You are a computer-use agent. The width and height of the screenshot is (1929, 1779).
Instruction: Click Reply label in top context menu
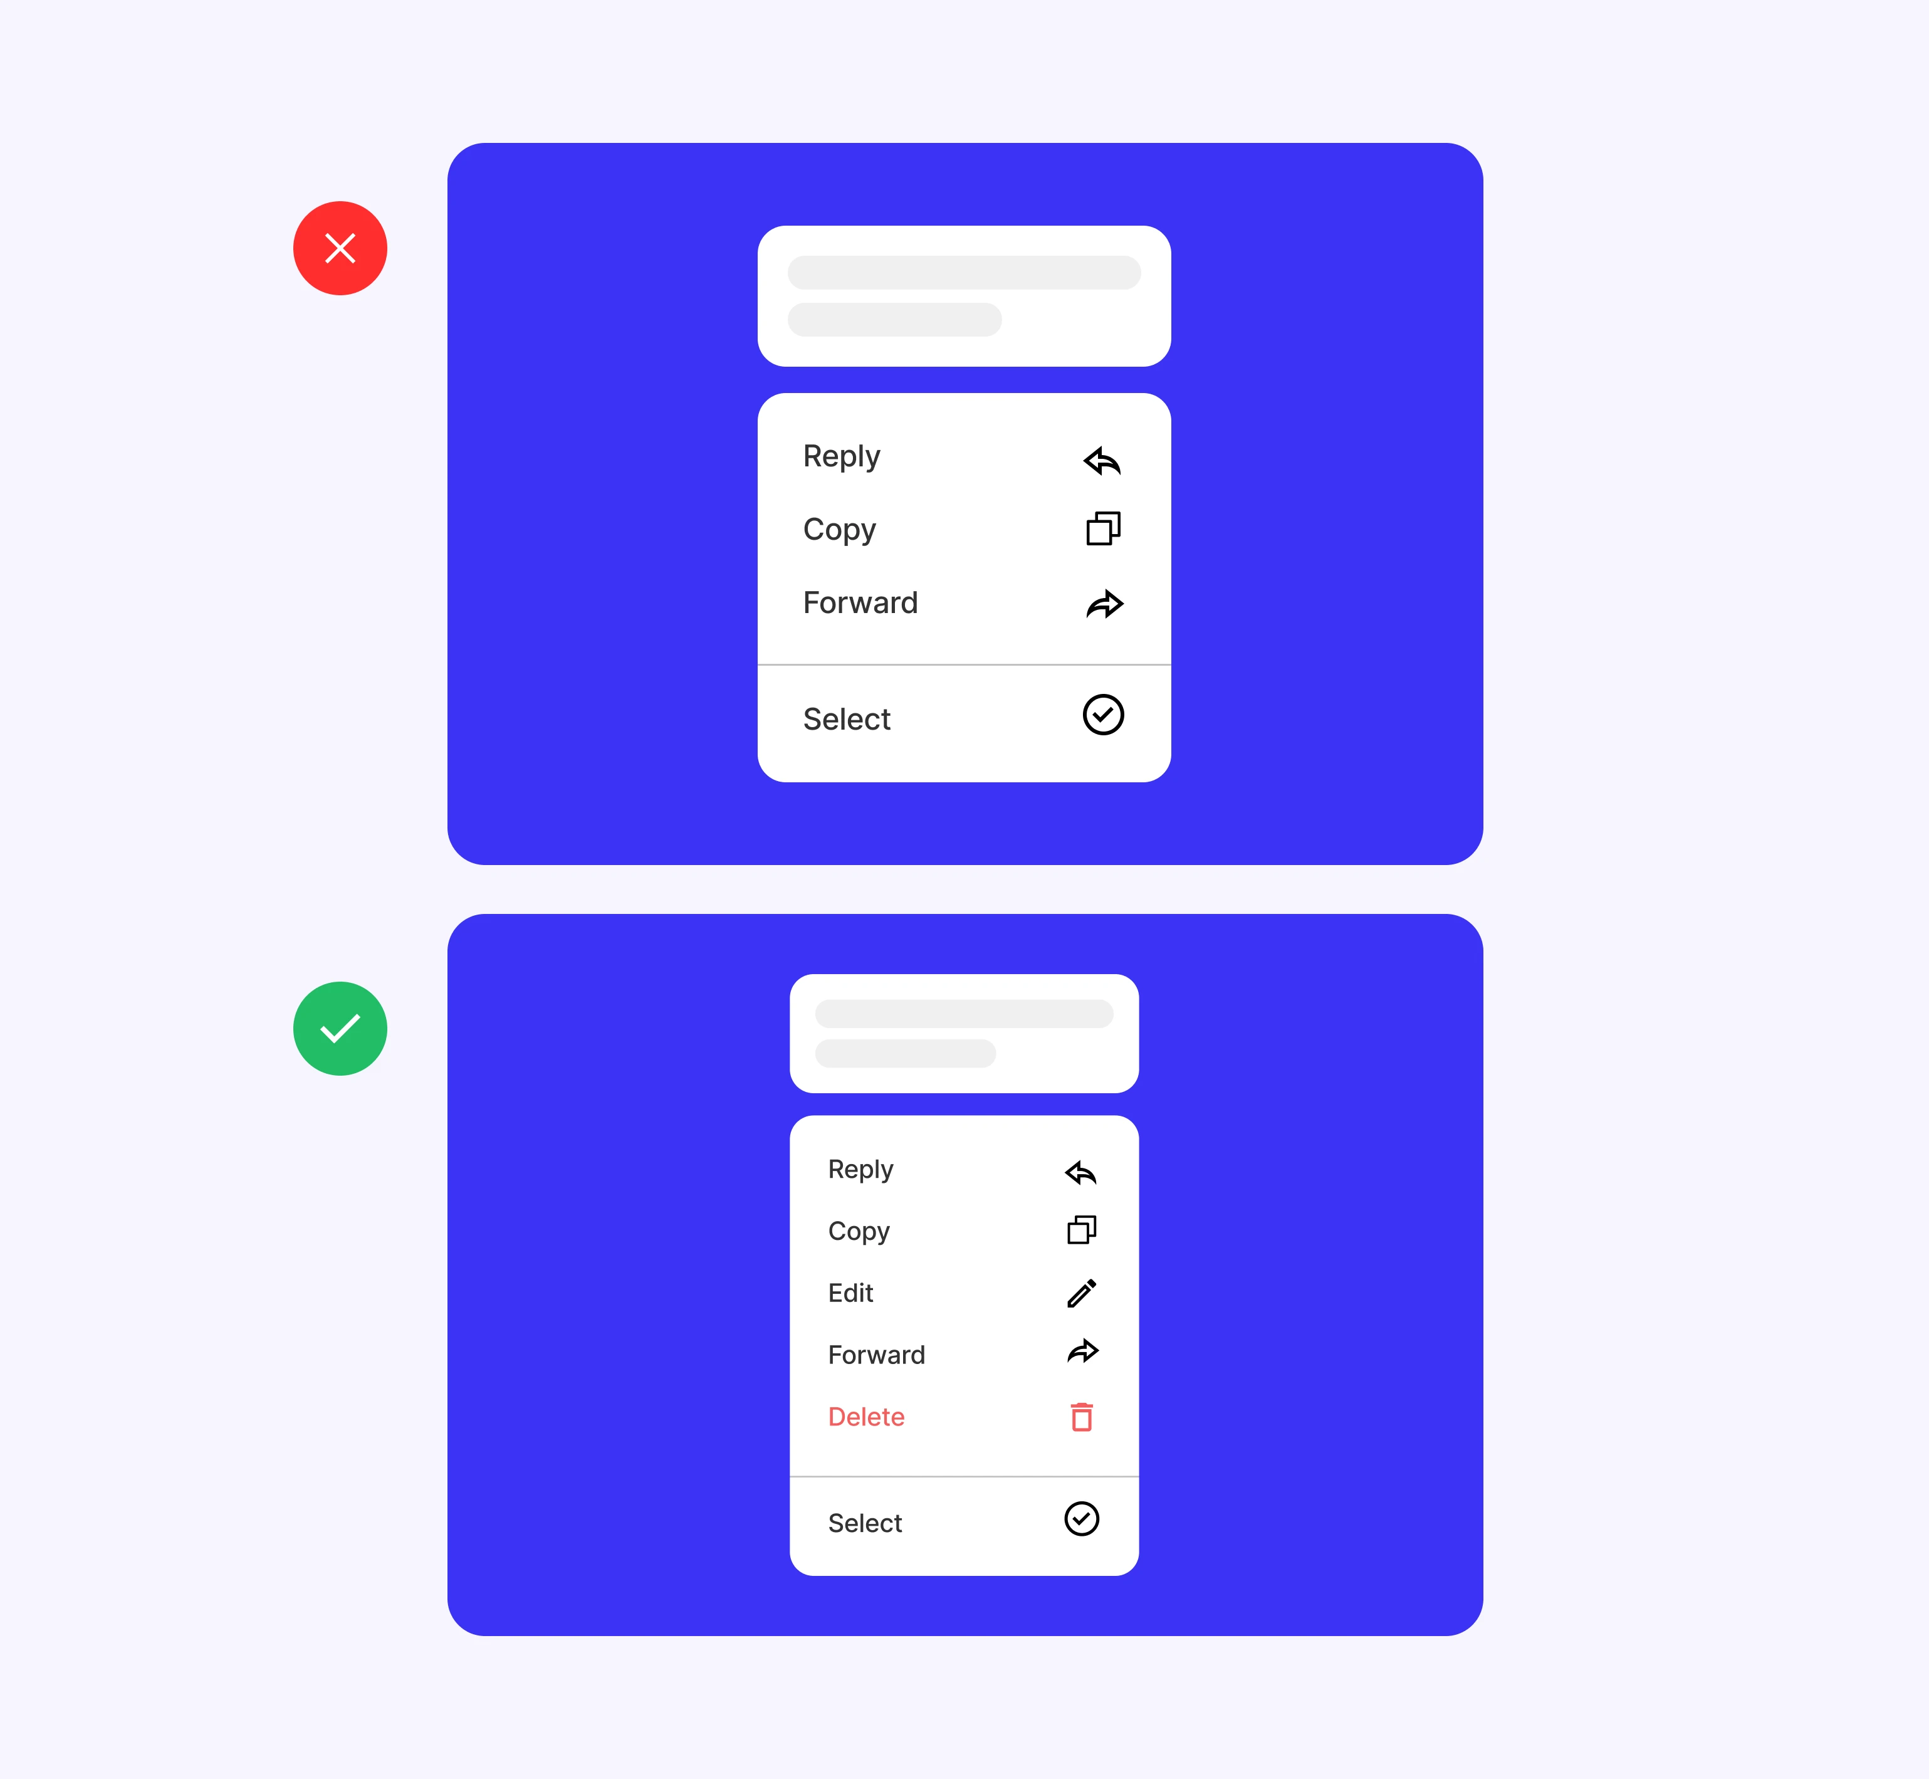842,456
